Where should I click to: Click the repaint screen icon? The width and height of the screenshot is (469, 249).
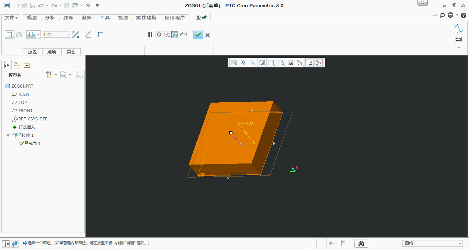[x=262, y=63]
